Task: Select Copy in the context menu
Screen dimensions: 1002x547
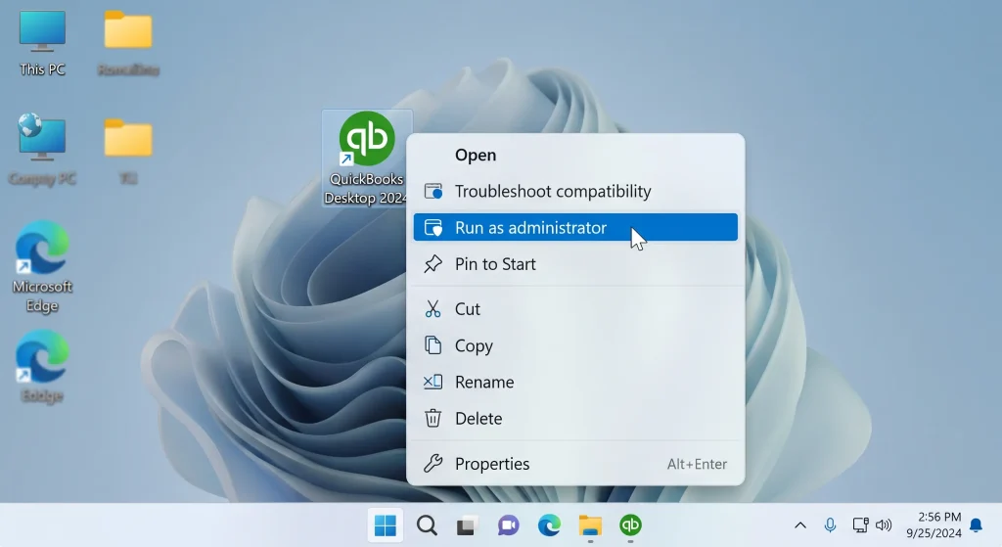Action: click(575, 345)
